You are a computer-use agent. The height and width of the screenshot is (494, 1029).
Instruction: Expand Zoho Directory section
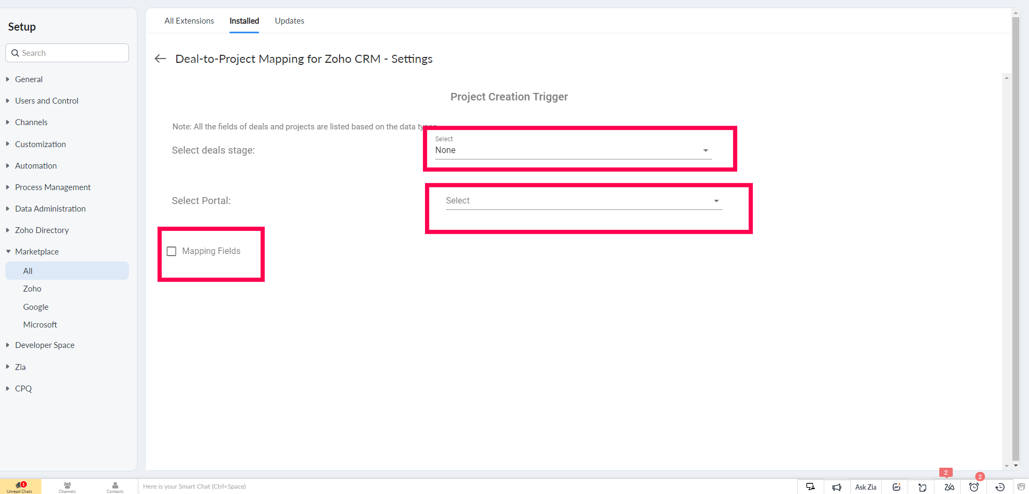42,230
